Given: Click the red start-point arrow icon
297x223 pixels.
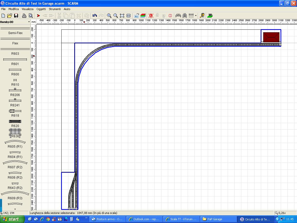Looking at the screenshot, I should coord(38,15).
